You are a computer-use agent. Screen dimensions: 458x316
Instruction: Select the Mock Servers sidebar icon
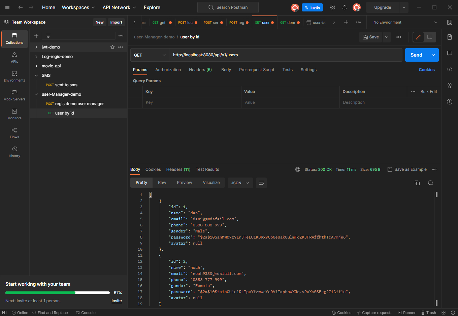point(14,95)
